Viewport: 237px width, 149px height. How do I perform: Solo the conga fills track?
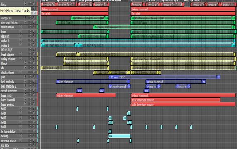[x=34, y=18]
